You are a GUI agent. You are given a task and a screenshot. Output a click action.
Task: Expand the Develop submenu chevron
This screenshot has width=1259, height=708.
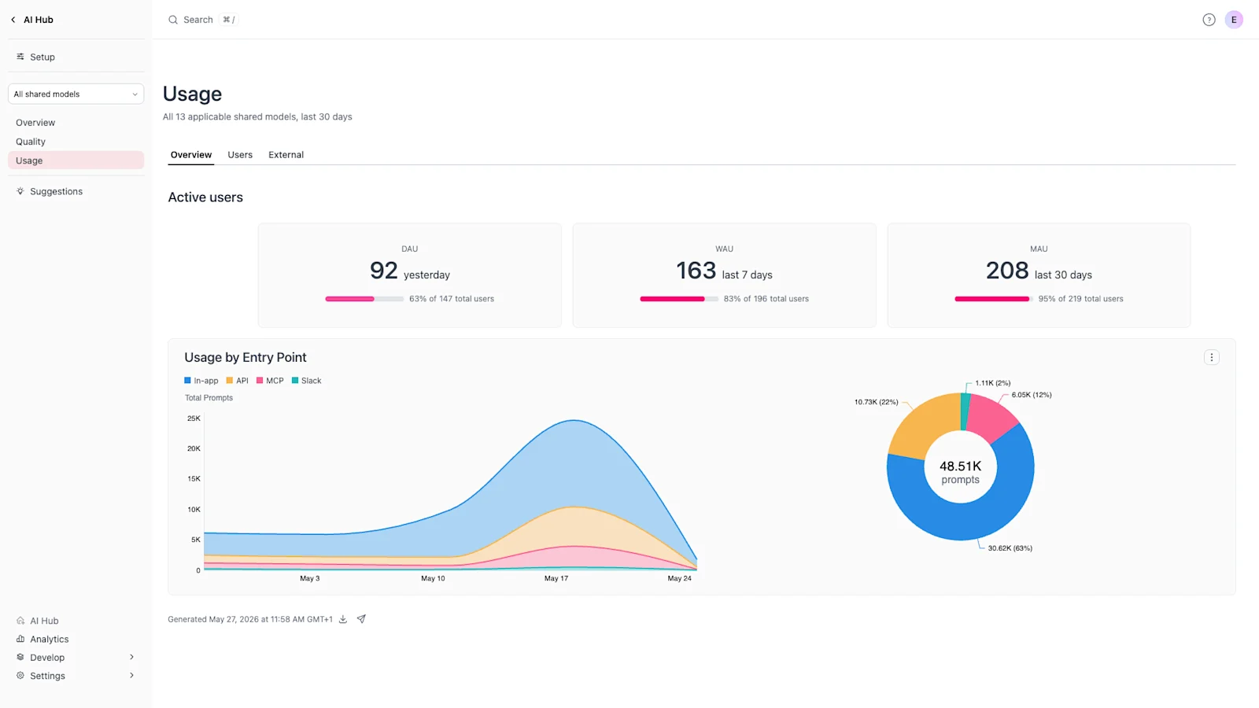pos(131,657)
